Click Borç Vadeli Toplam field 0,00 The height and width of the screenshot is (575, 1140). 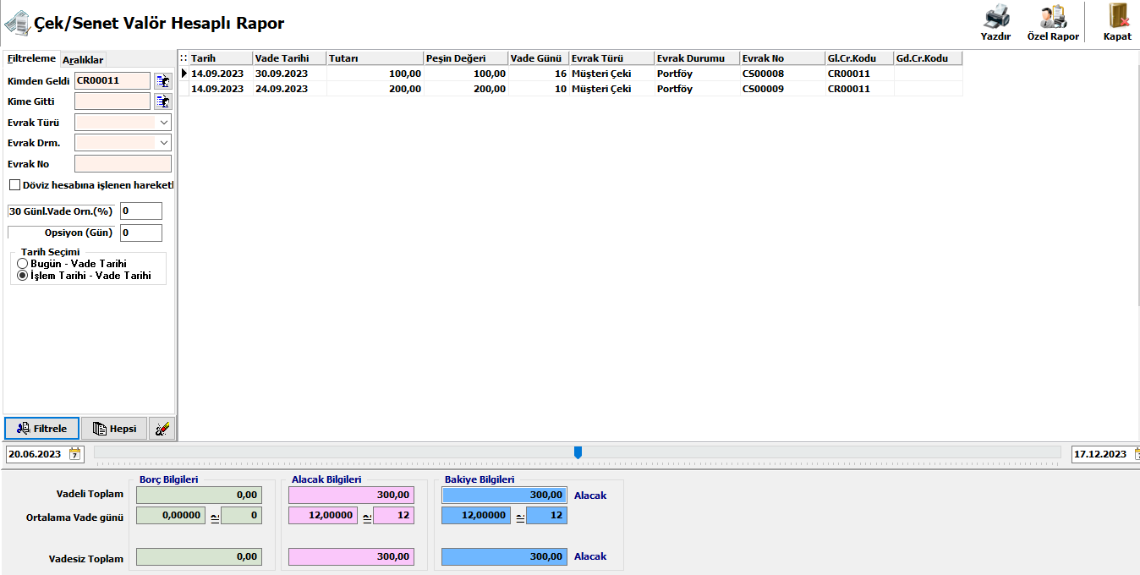(199, 495)
